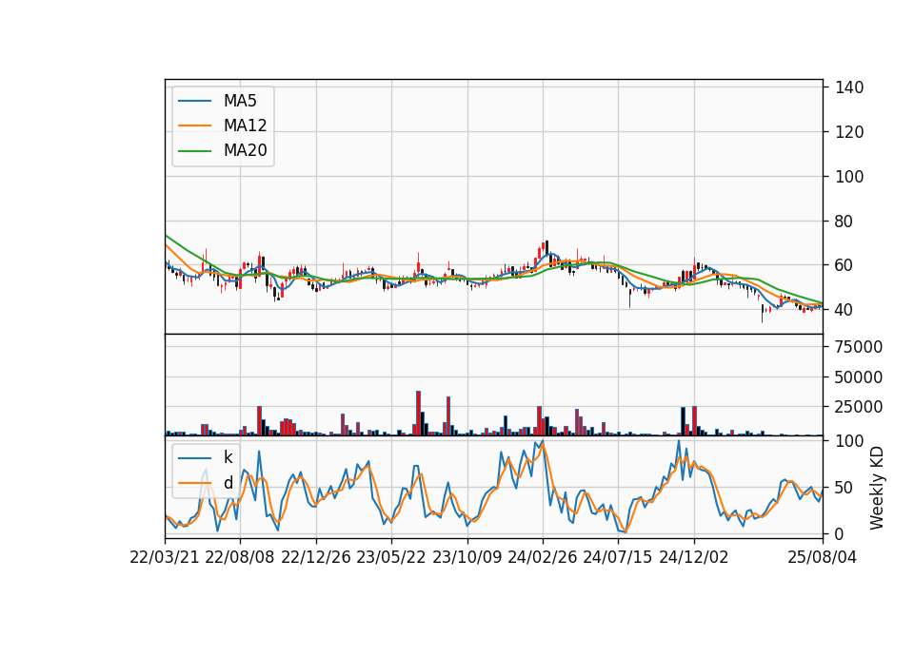
Task: Click the d legend label
Action: [228, 483]
